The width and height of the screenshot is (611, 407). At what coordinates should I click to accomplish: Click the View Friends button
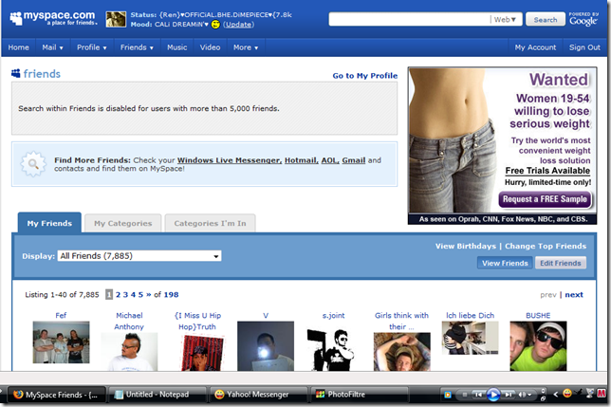point(505,263)
